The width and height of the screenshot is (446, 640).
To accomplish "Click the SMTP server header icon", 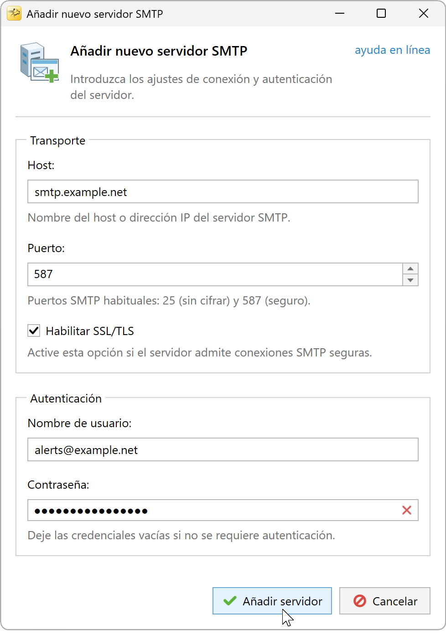I will point(40,62).
